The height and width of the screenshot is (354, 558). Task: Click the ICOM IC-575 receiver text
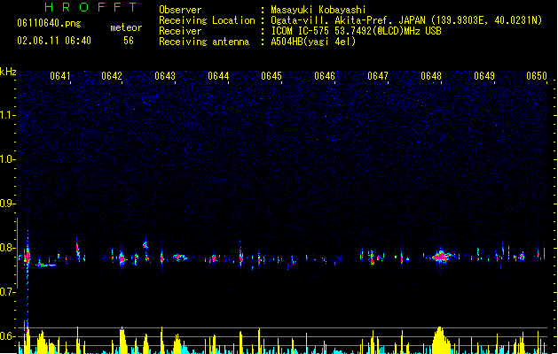click(356, 31)
